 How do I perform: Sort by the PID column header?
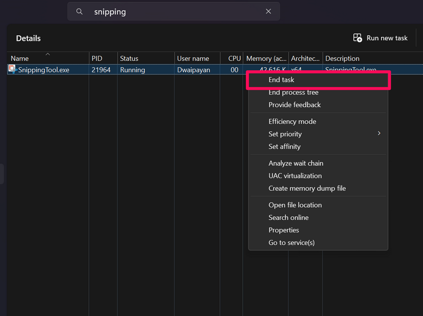pos(96,59)
